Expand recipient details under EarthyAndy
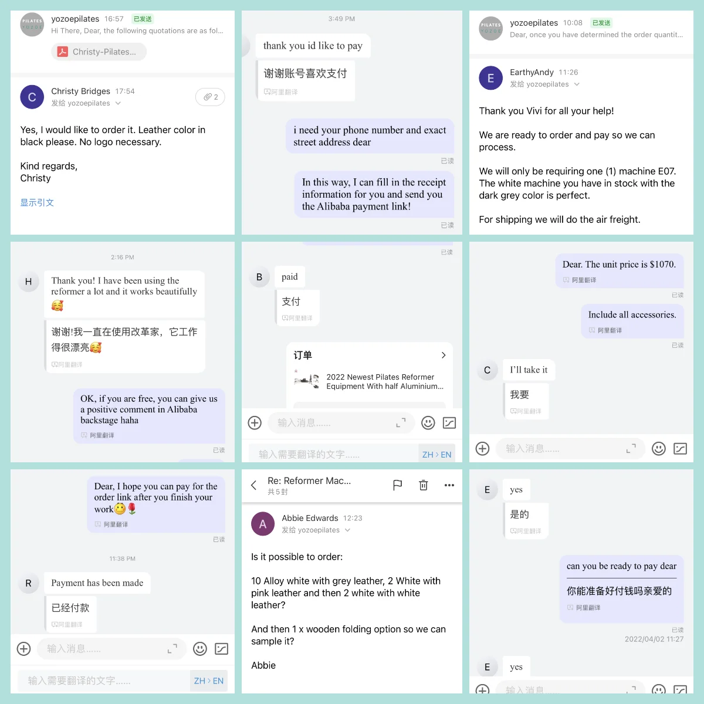The width and height of the screenshot is (704, 704). 577,84
